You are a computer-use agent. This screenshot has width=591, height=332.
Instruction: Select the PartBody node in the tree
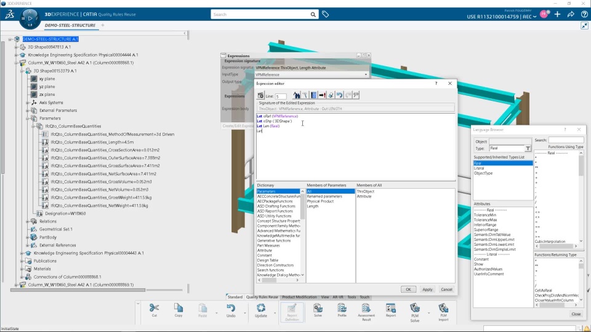[x=48, y=237]
